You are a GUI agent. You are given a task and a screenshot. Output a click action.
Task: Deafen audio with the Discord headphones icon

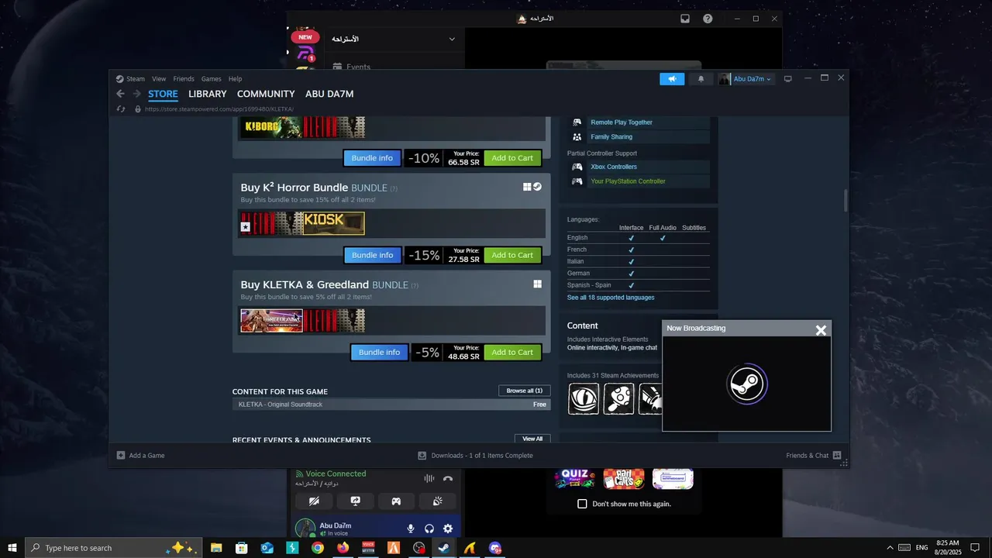429,529
